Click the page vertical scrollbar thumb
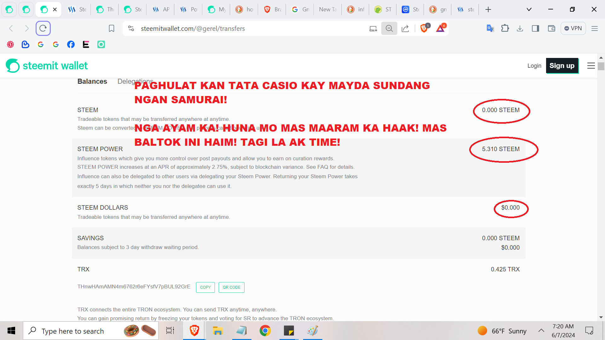This screenshot has width=605, height=340. [601, 66]
